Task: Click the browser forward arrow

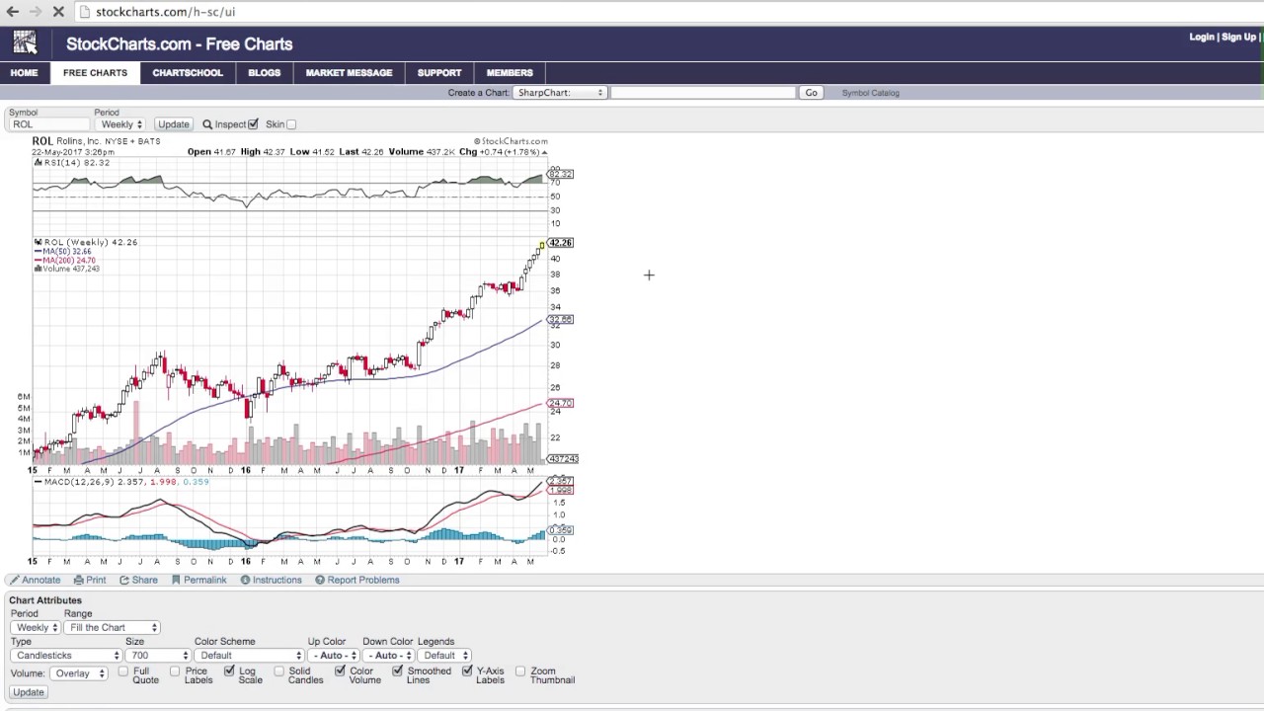Action: coord(36,12)
